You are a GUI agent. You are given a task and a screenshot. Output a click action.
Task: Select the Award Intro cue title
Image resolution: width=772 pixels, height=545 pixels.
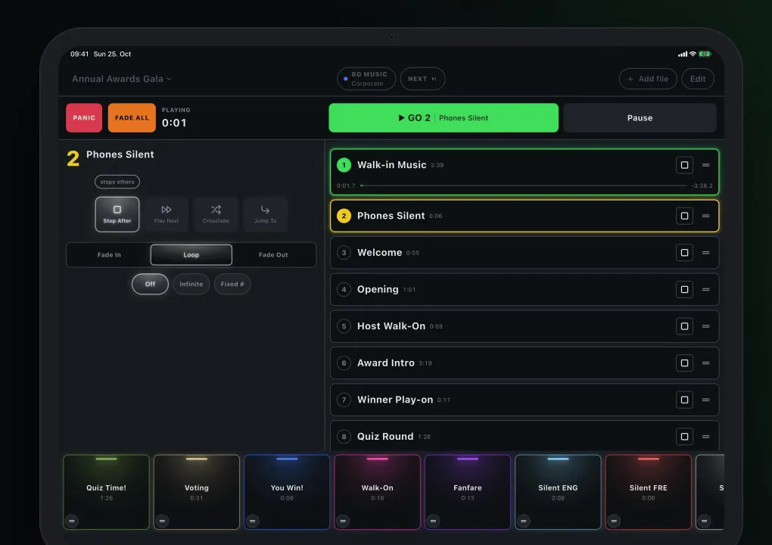coord(385,363)
